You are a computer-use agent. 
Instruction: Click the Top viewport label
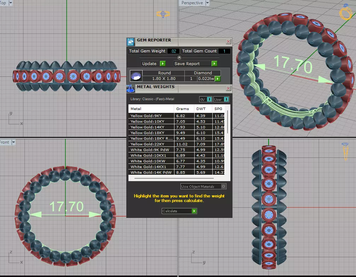pyautogui.click(x=3, y=3)
